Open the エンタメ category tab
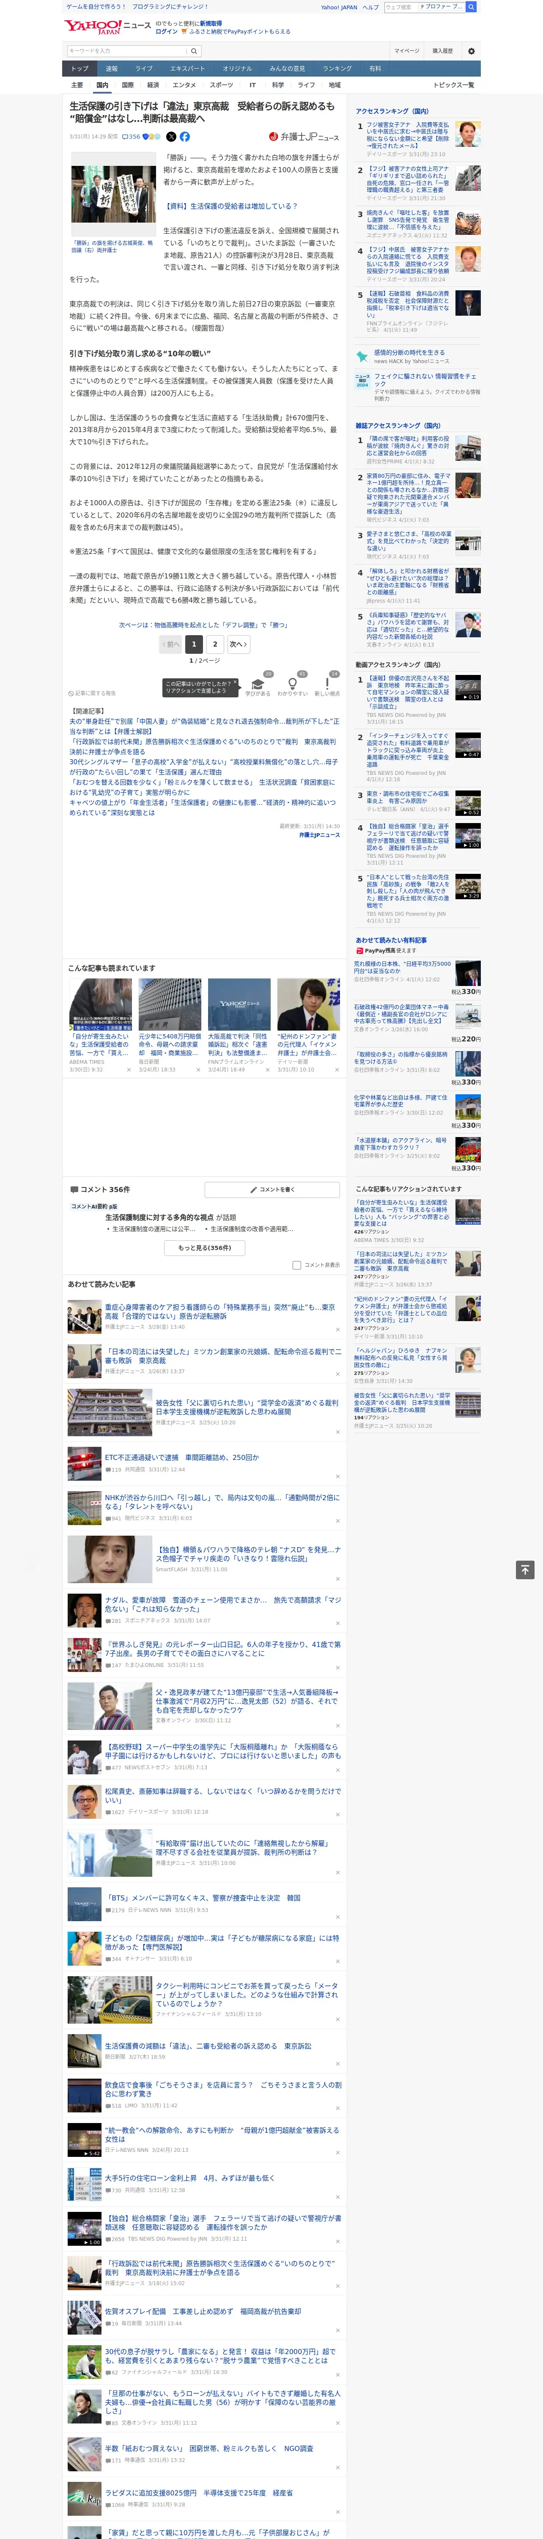Image resolution: width=543 pixels, height=2539 pixels. pyautogui.click(x=184, y=85)
